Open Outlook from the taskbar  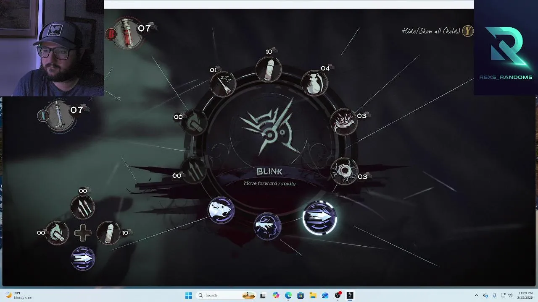point(325,295)
